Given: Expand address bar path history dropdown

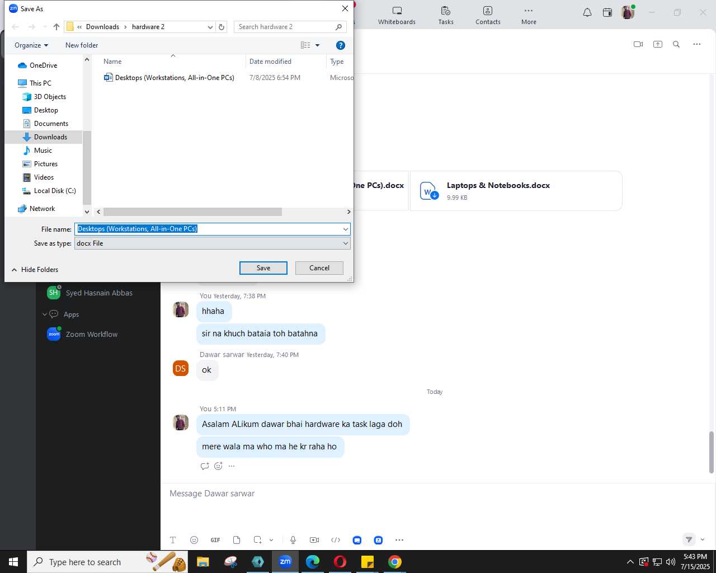Looking at the screenshot, I should (210, 27).
